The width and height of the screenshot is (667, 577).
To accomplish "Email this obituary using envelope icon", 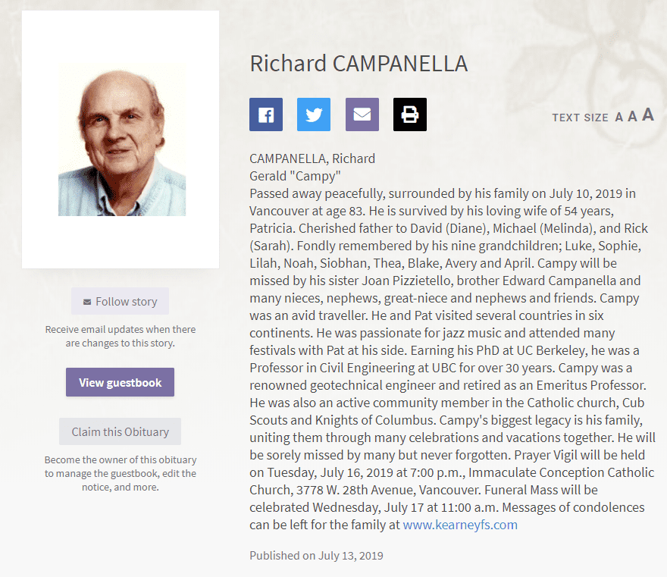I will (362, 114).
